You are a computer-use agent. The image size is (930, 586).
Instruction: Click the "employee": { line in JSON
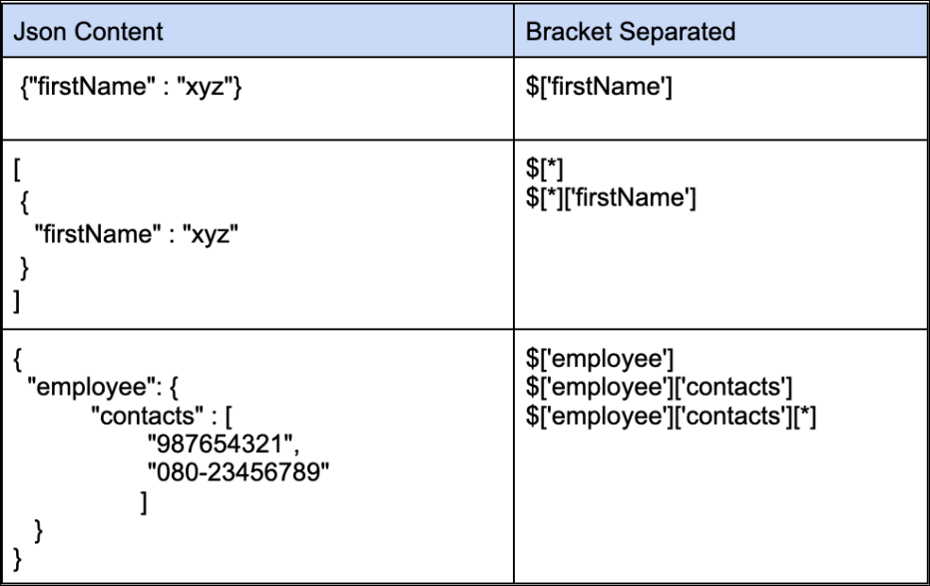tap(103, 388)
